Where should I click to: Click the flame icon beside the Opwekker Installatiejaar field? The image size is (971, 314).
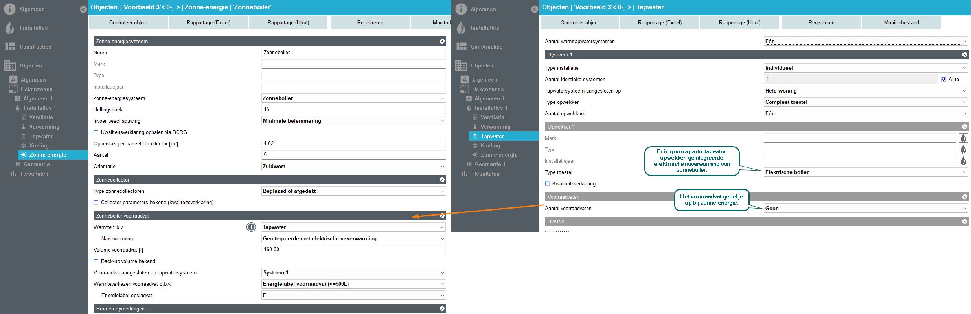coord(963,161)
